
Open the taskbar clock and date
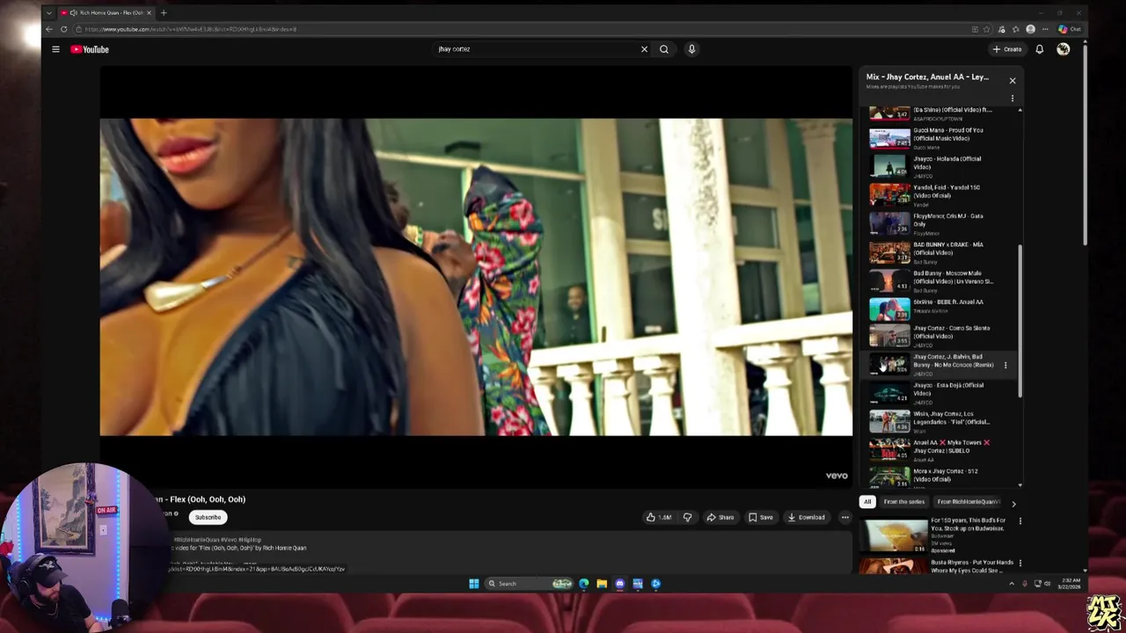[1070, 583]
